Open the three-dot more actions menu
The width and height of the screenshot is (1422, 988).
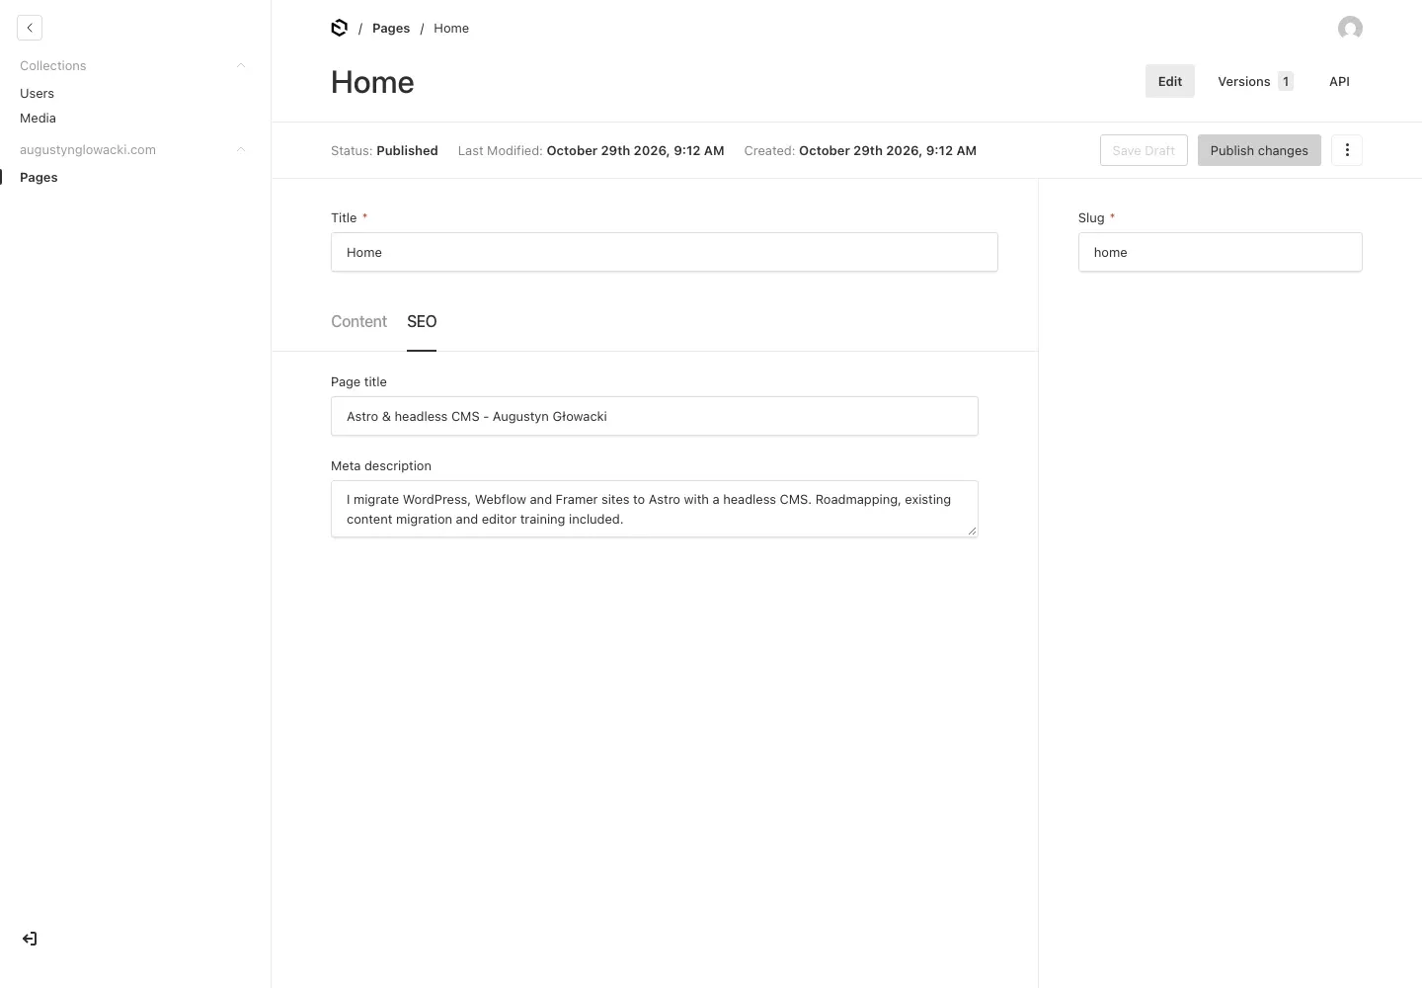[x=1347, y=150]
